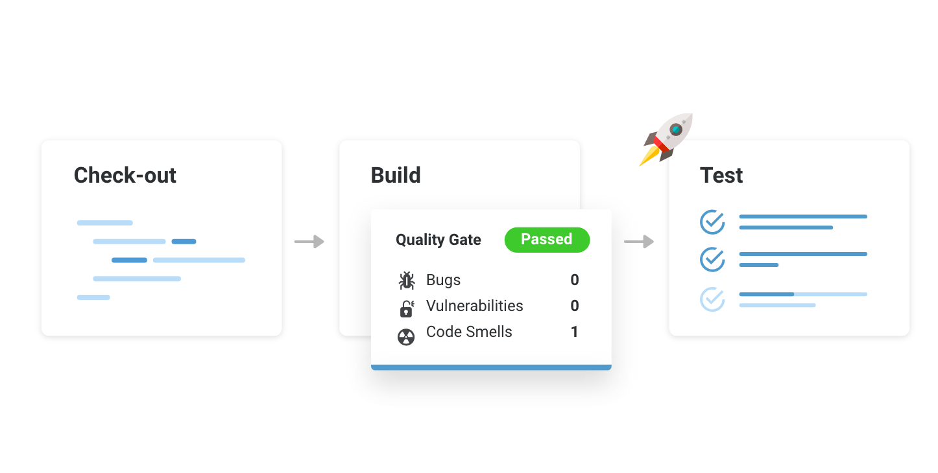Select the Check-out card title
938x473 pixels.
(125, 176)
